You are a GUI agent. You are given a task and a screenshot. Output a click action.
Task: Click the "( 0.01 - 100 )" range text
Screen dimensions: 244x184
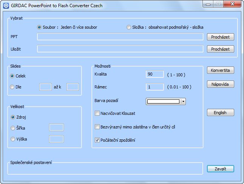(x=179, y=87)
